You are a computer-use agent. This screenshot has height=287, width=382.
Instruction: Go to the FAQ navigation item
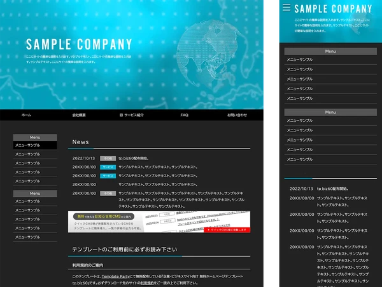(x=185, y=115)
